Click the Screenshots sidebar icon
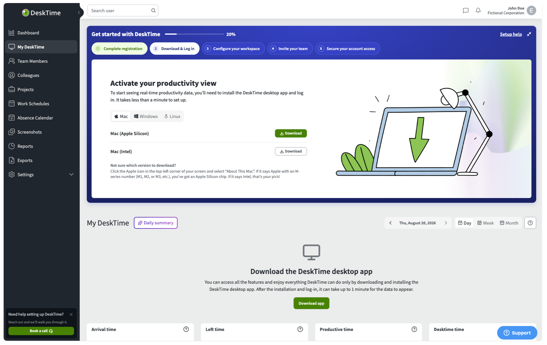This screenshot has width=547, height=345. point(12,132)
